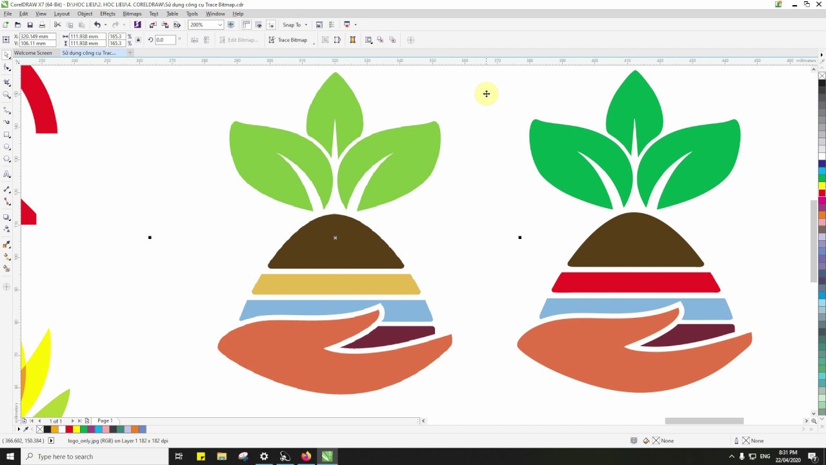Click the rotation angle input field
The height and width of the screenshot is (465, 826).
coord(164,40)
